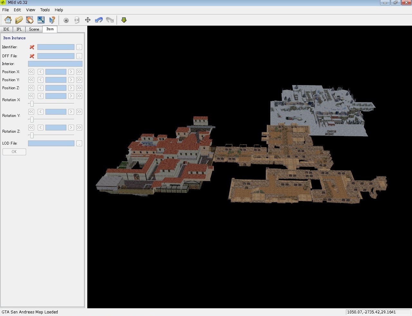Click the red X beside Identifier
The width and height of the screenshot is (412, 316).
coord(32,47)
